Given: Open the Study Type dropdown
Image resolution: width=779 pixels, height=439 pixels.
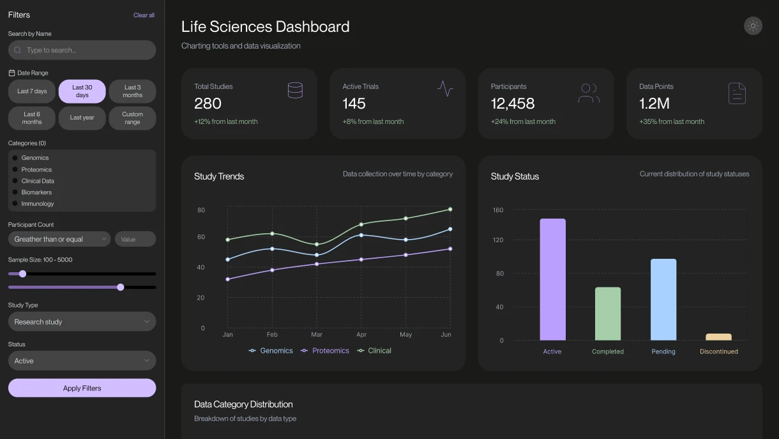Looking at the screenshot, I should 82,321.
